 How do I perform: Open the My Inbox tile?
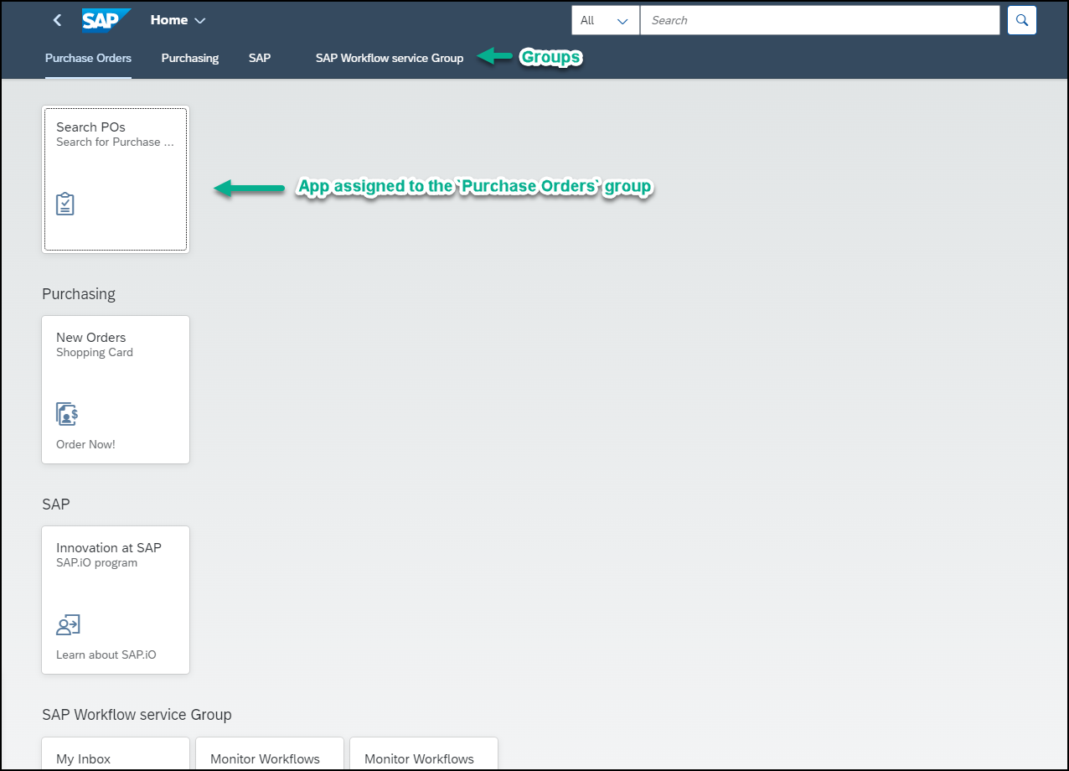[x=116, y=754]
